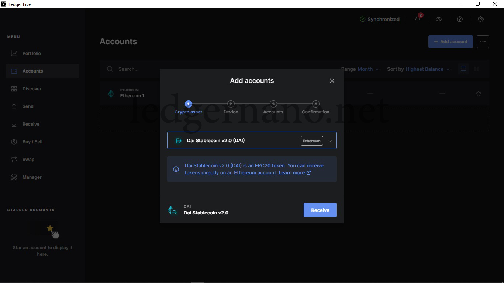Star the Ethereum 1 account
Viewport: 504px width, 283px height.
tap(479, 94)
